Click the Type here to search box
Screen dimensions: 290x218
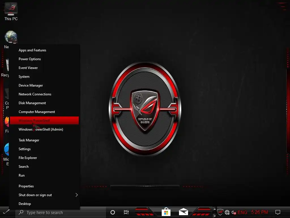pos(61,212)
